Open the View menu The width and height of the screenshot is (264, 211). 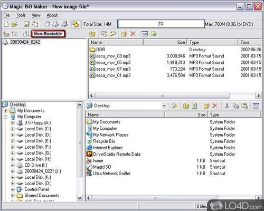coord(36,15)
